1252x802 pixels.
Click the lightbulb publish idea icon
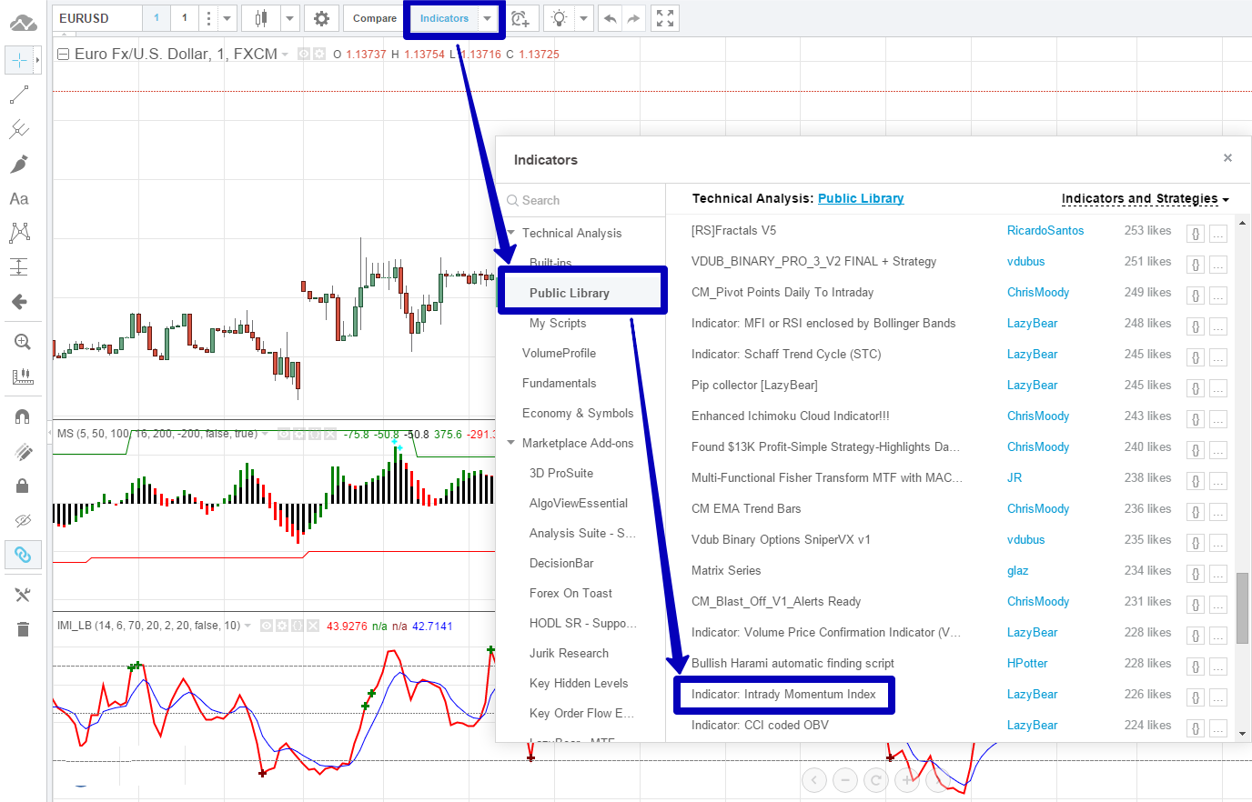[x=559, y=18]
